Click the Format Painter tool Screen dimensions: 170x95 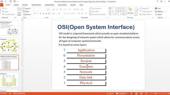(x=8, y=14)
